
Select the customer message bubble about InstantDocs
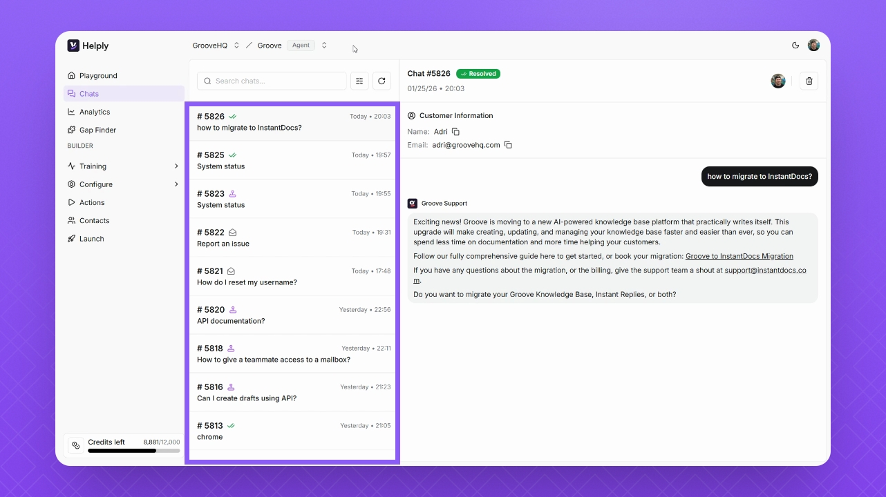[x=760, y=177]
